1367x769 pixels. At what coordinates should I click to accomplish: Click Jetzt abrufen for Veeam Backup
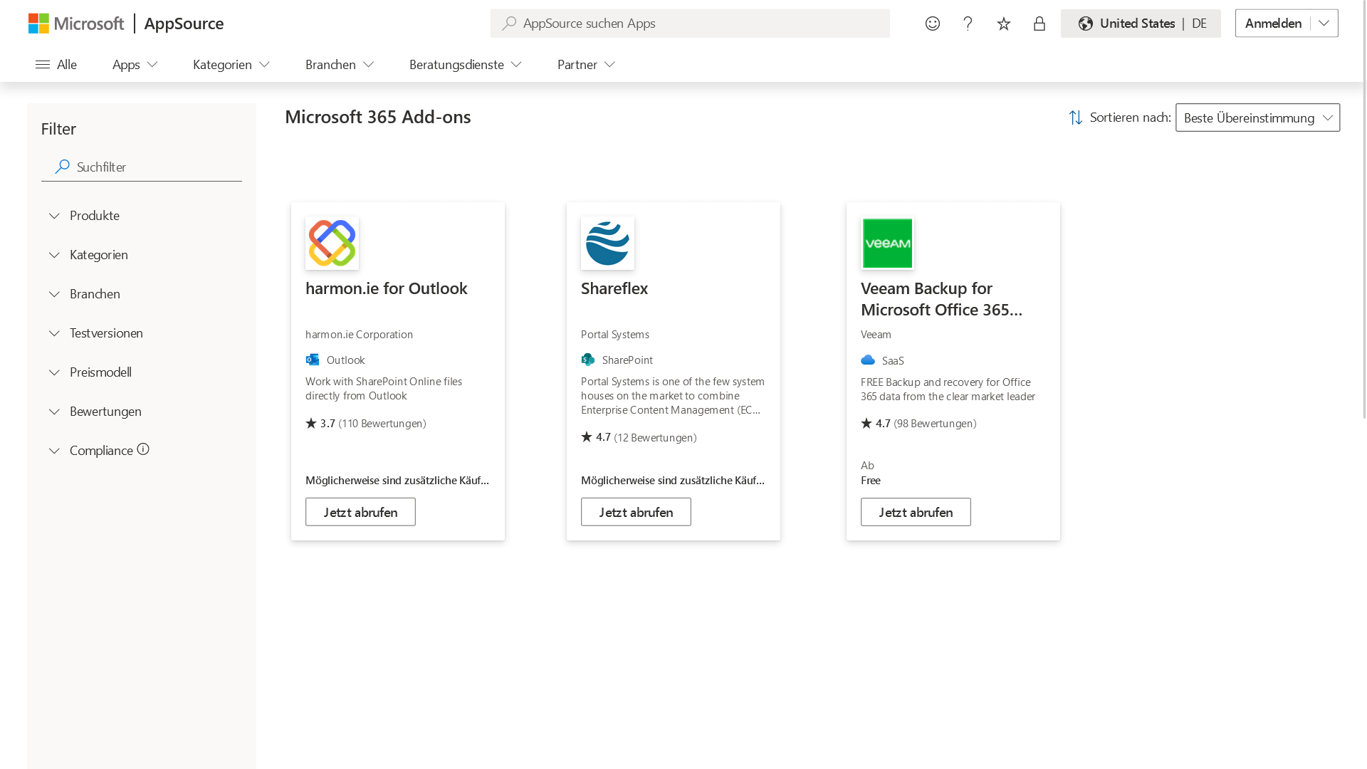[x=916, y=512]
